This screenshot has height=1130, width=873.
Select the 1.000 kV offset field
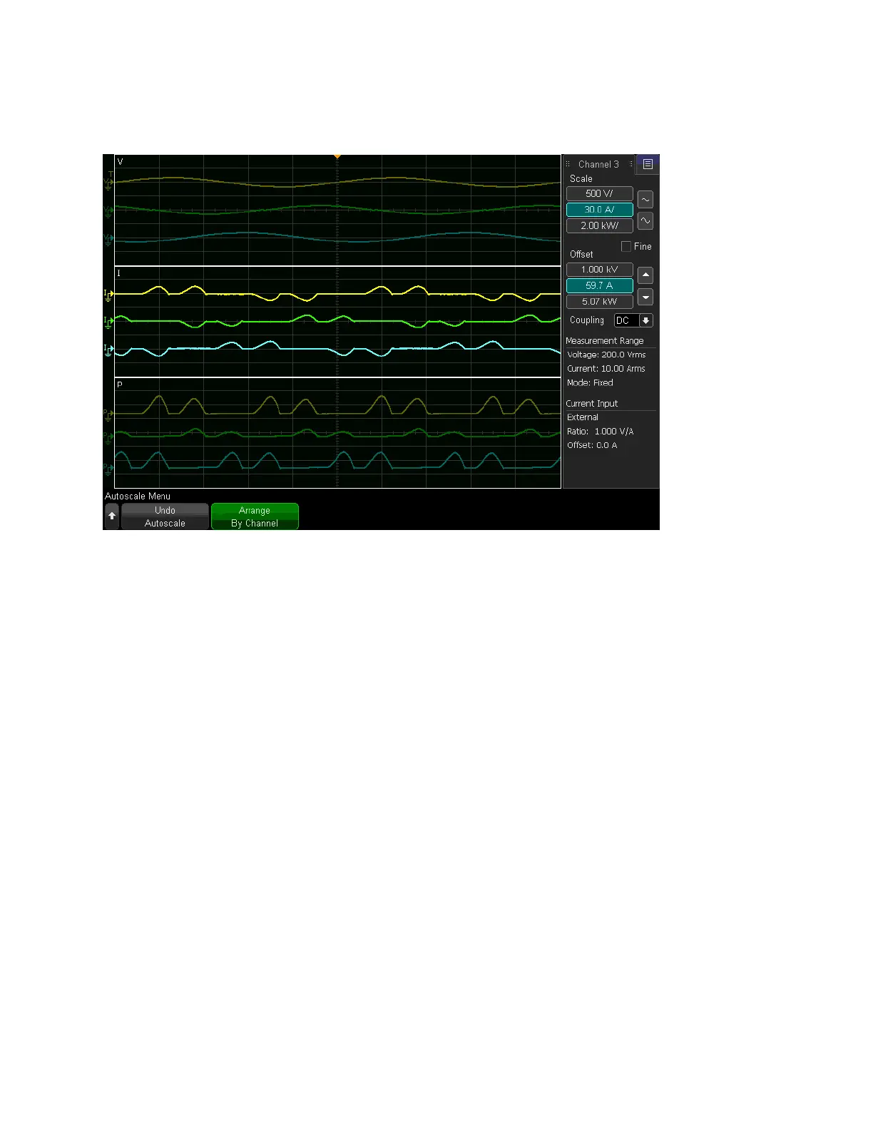[599, 270]
